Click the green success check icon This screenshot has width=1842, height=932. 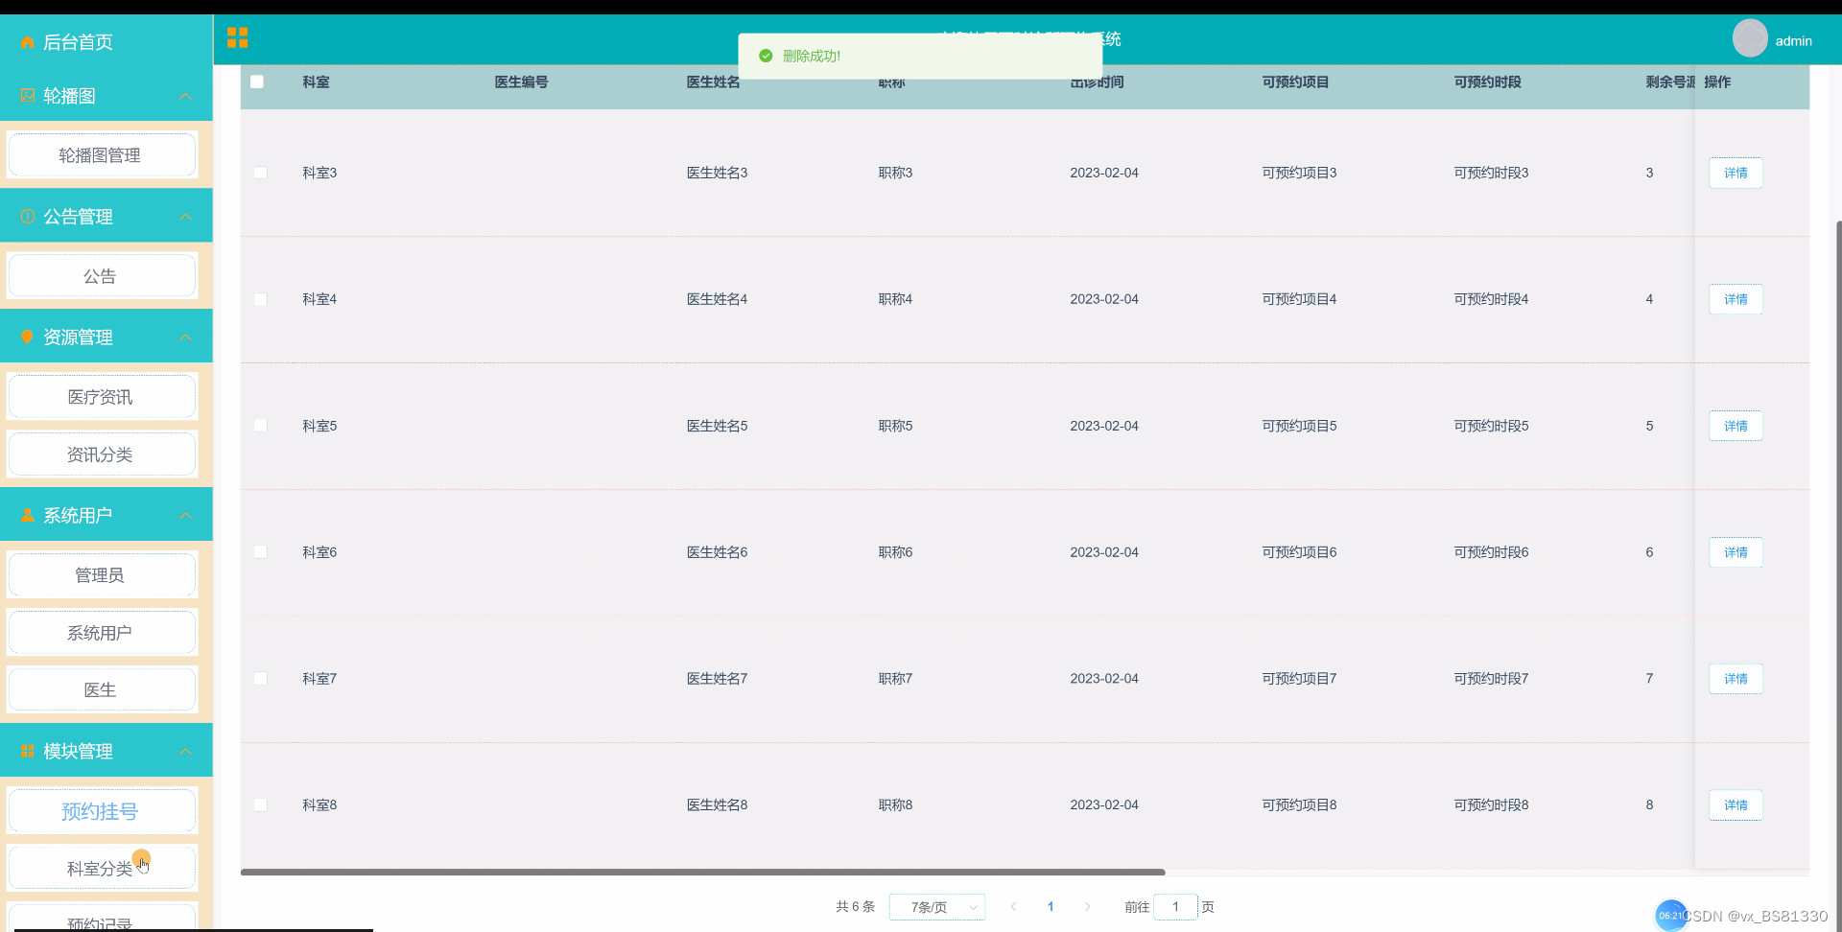click(x=766, y=56)
